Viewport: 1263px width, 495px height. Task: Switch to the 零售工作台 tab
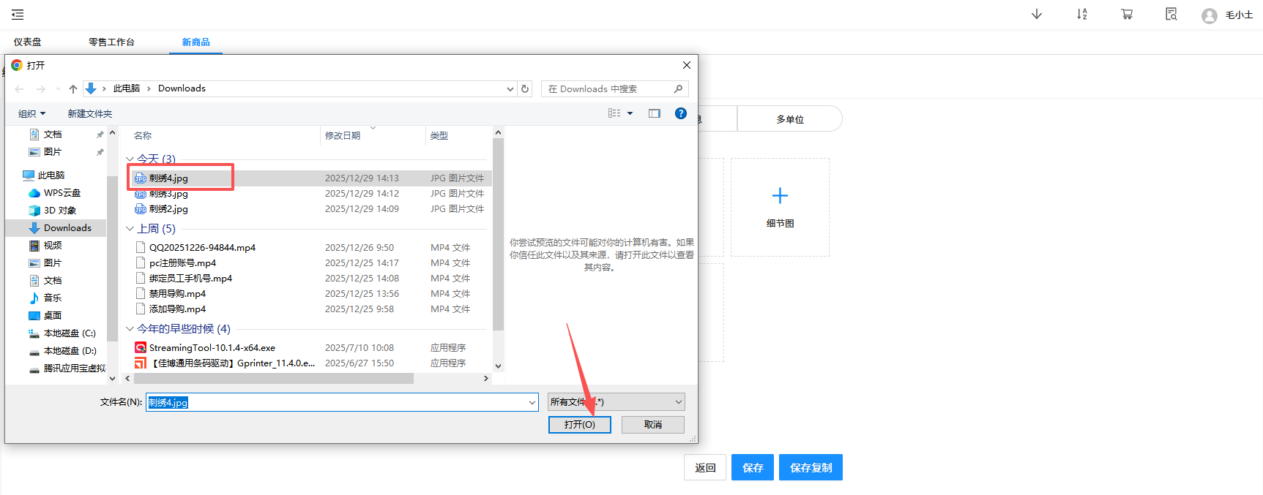click(112, 42)
